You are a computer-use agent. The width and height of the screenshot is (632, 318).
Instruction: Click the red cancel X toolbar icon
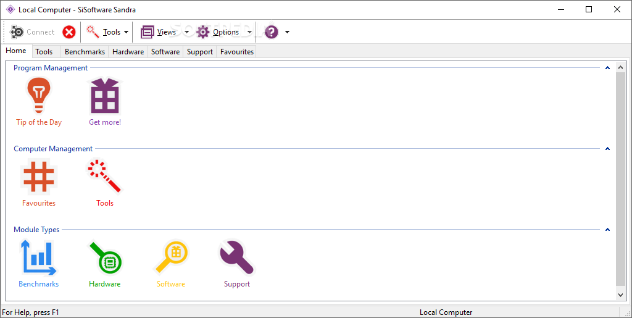(69, 32)
